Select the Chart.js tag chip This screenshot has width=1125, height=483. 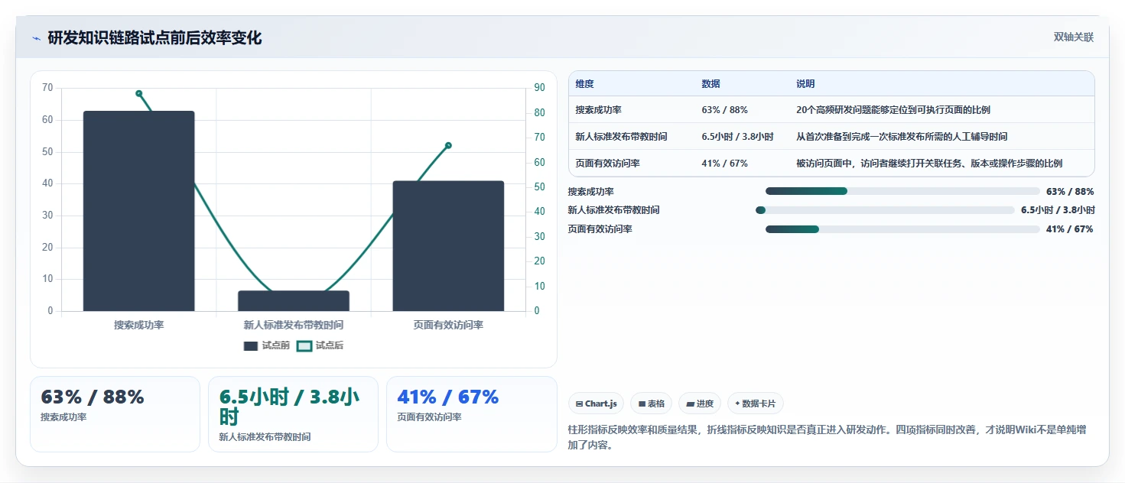(x=597, y=404)
